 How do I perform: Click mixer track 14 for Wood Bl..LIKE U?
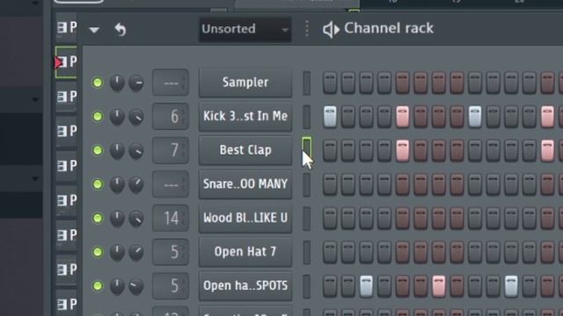pyautogui.click(x=171, y=218)
